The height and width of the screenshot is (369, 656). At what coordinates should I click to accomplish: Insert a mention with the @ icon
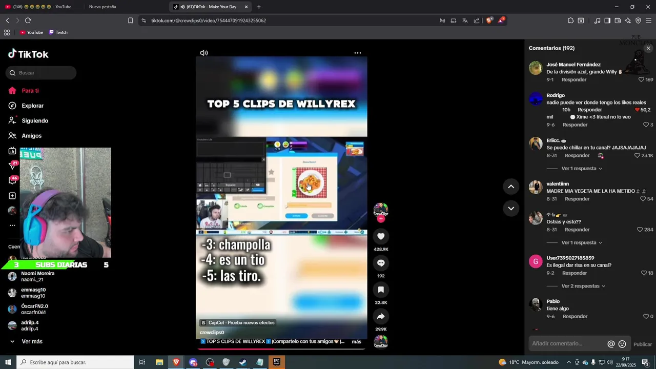(611, 344)
